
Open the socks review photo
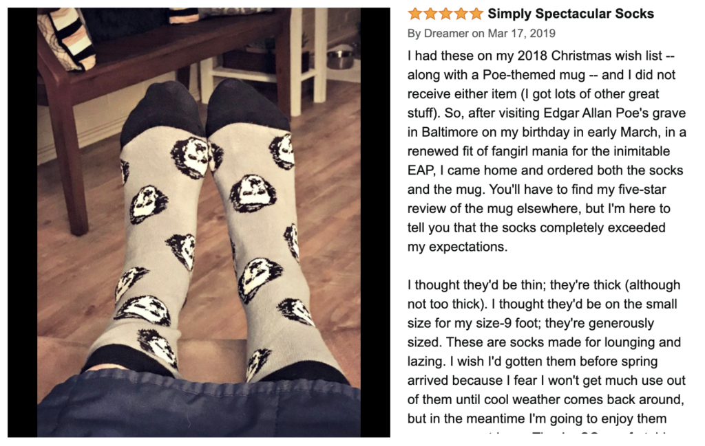[199, 222]
